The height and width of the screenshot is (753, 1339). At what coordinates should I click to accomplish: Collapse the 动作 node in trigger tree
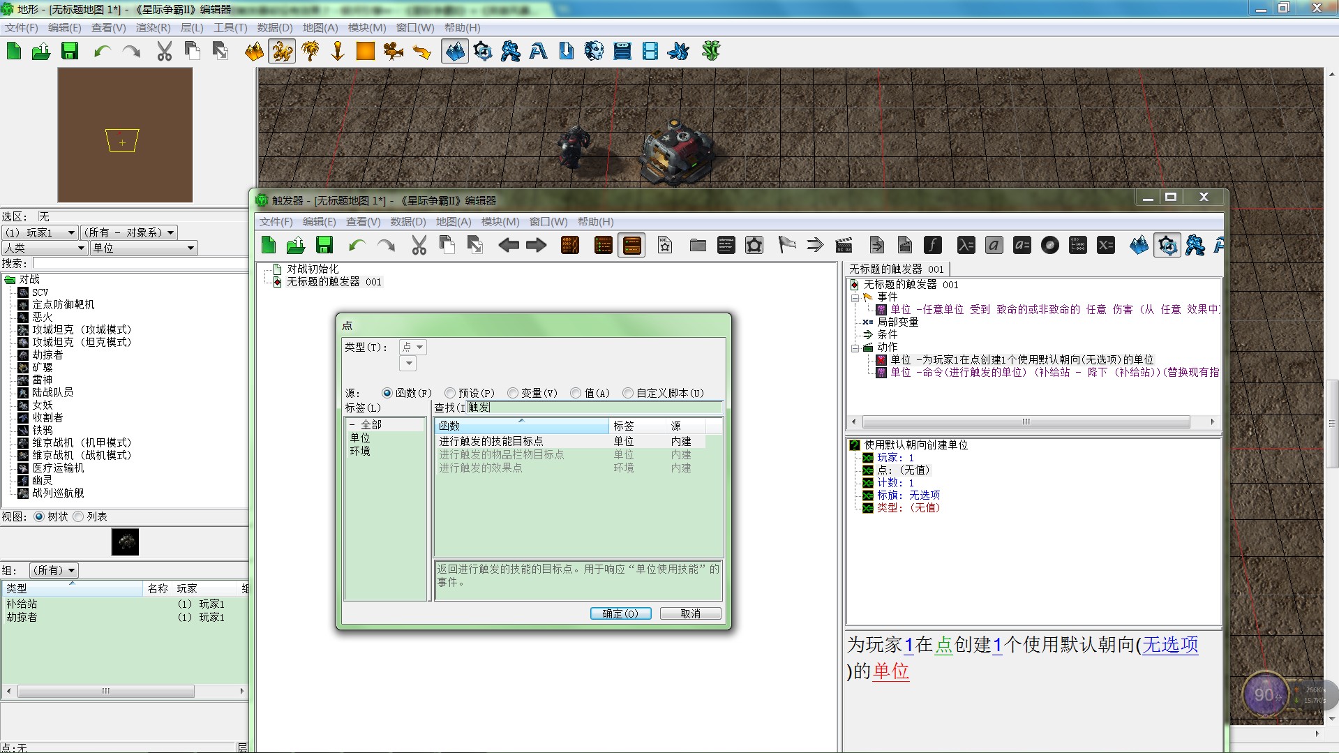point(855,348)
